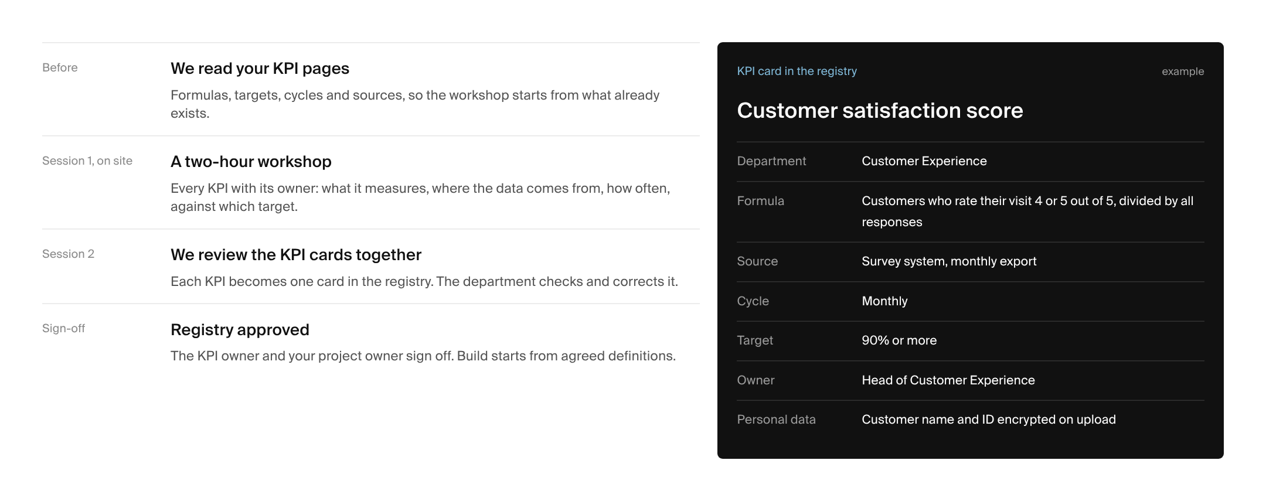Image resolution: width=1266 pixels, height=501 pixels.
Task: Click description 'The KPI owner and your project owner'
Action: [423, 356]
